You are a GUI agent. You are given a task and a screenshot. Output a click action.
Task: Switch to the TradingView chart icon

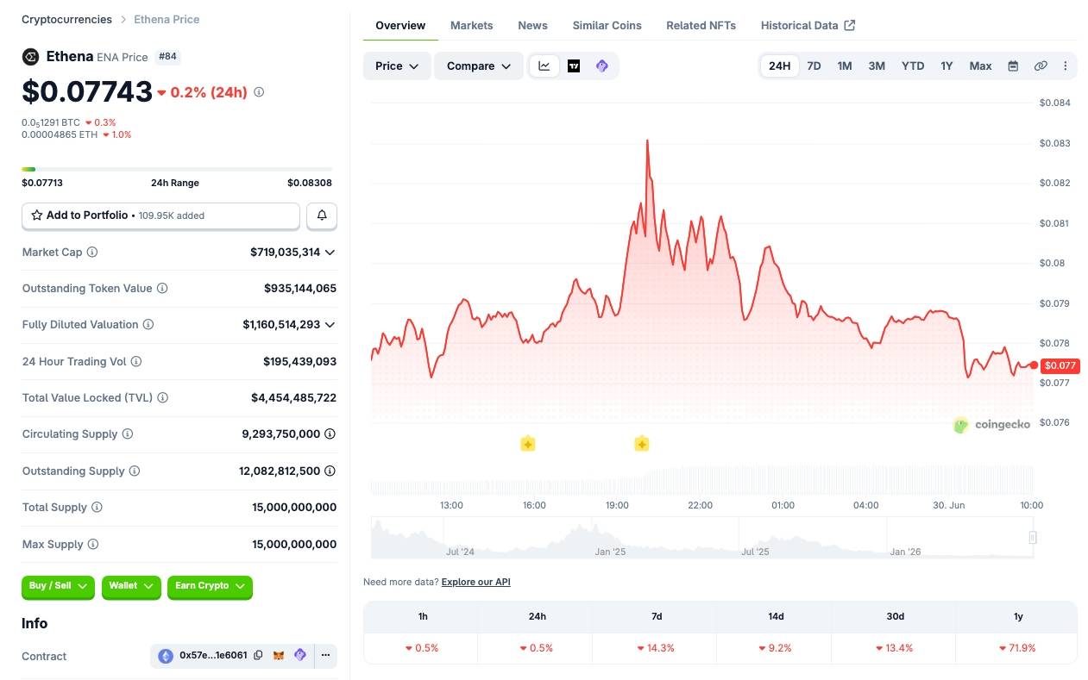tap(574, 66)
